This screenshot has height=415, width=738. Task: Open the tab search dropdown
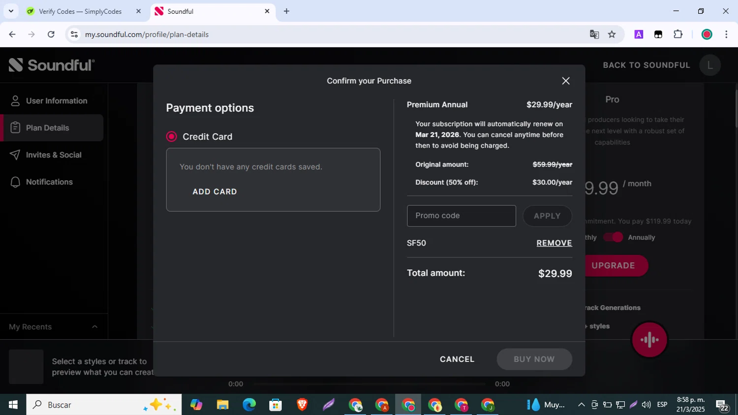click(x=11, y=11)
